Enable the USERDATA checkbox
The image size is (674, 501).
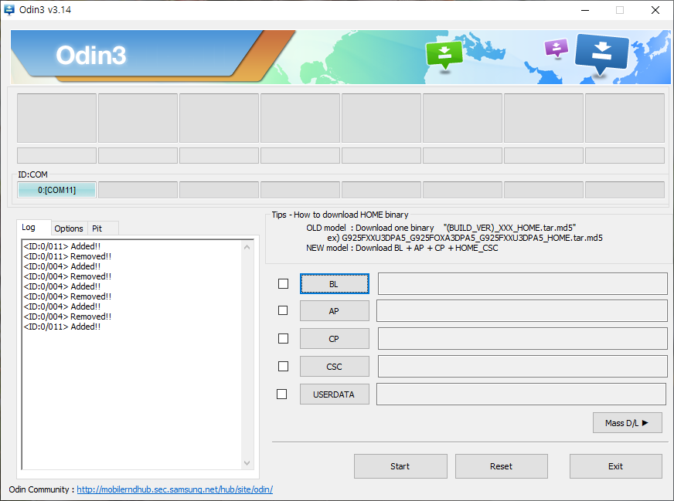coord(281,394)
